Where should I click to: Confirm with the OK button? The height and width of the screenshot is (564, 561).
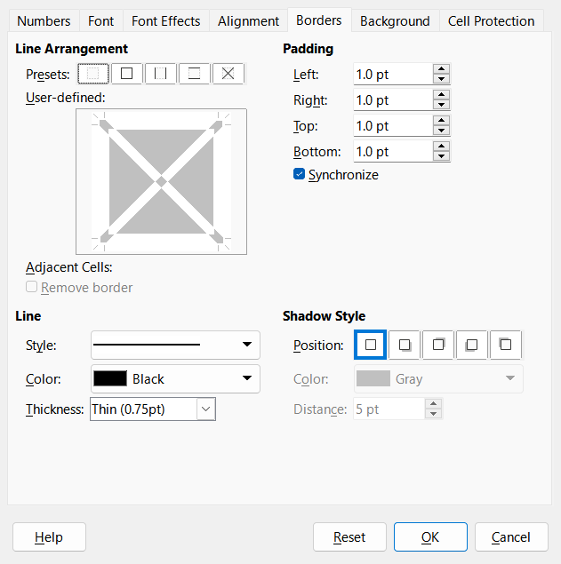tap(430, 537)
